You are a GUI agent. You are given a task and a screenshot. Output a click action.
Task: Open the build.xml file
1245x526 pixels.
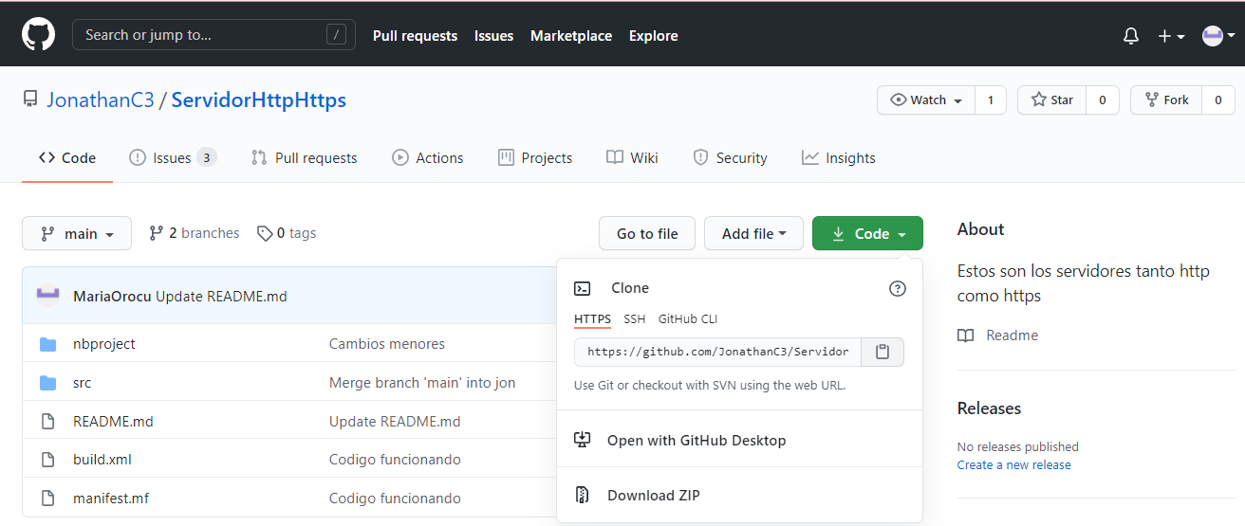102,460
